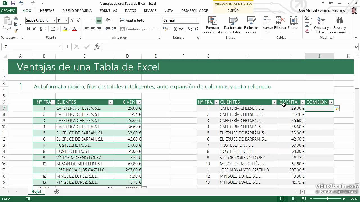
Task: Switch to DISEÑO DE PÁGINA tab
Action: [77, 11]
